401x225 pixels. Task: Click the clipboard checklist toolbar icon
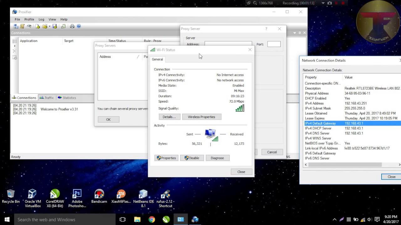pos(64,26)
